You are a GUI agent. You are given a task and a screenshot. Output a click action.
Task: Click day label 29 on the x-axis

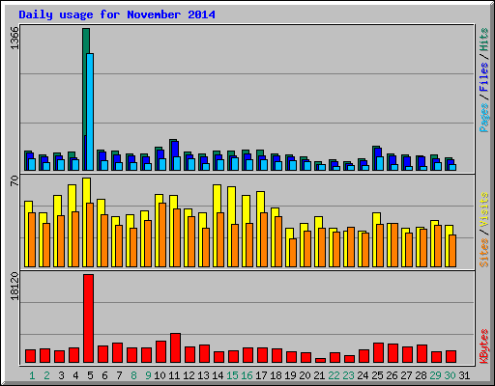click(435, 375)
